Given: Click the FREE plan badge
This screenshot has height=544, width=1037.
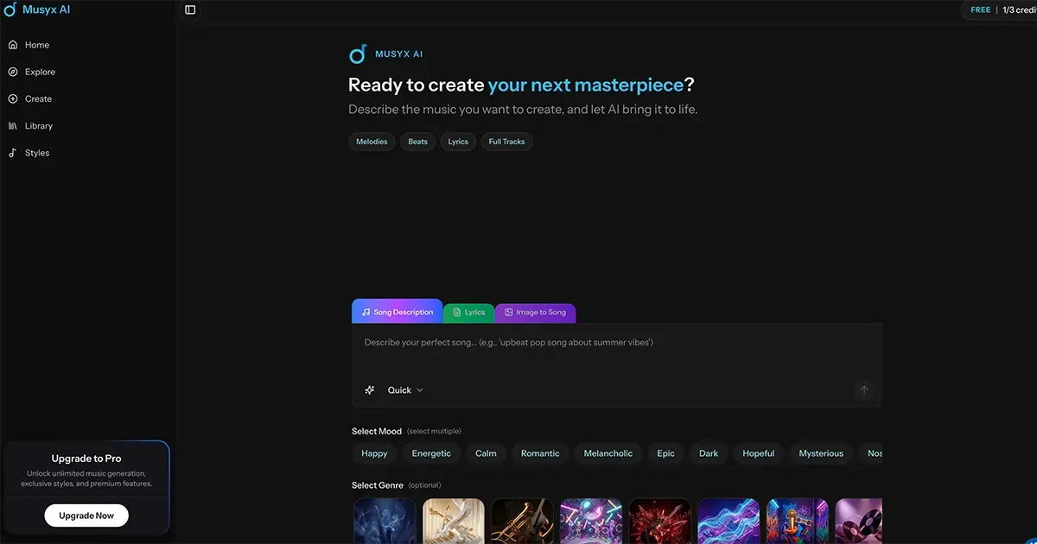Looking at the screenshot, I should click(x=980, y=10).
